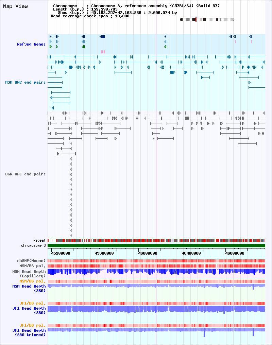Click JF1/B6 pol. label above SRA trimmed track
272x345 pixels.
[32, 325]
